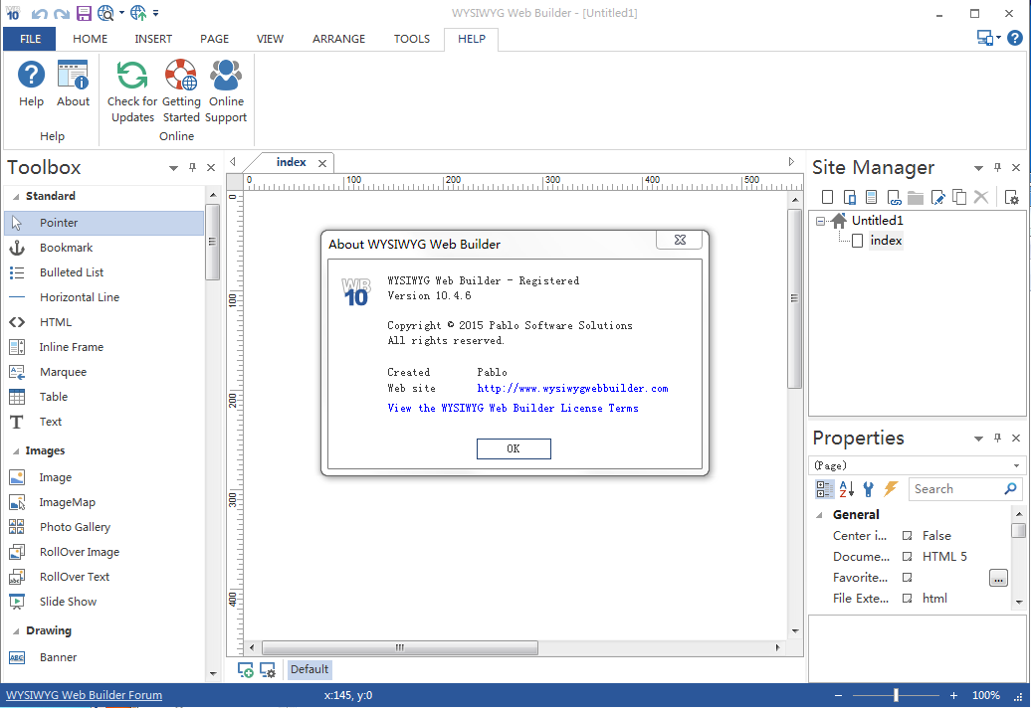Switch to the INSERT ribbon tab
The width and height of the screenshot is (1031, 708).
tap(153, 39)
